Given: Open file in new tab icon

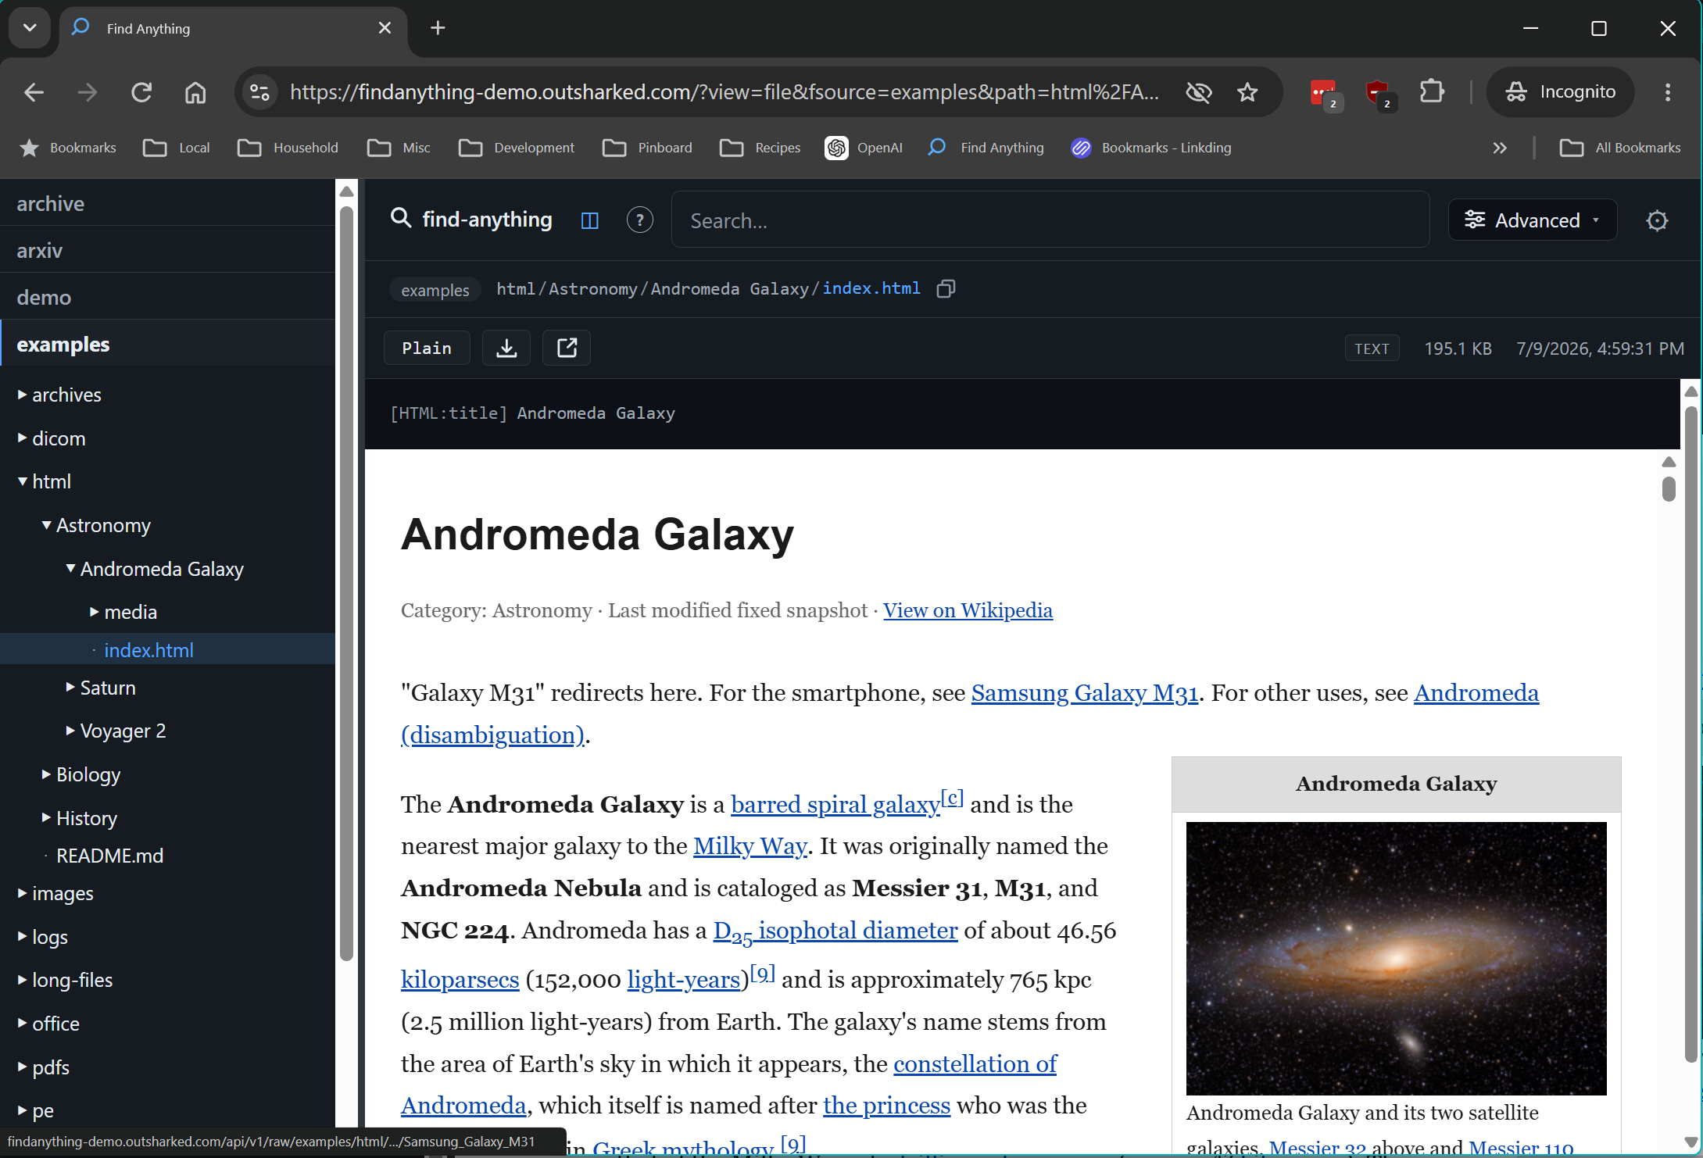Looking at the screenshot, I should tap(567, 348).
